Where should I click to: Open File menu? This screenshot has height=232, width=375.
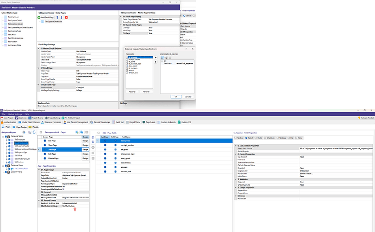(x=4, y=114)
